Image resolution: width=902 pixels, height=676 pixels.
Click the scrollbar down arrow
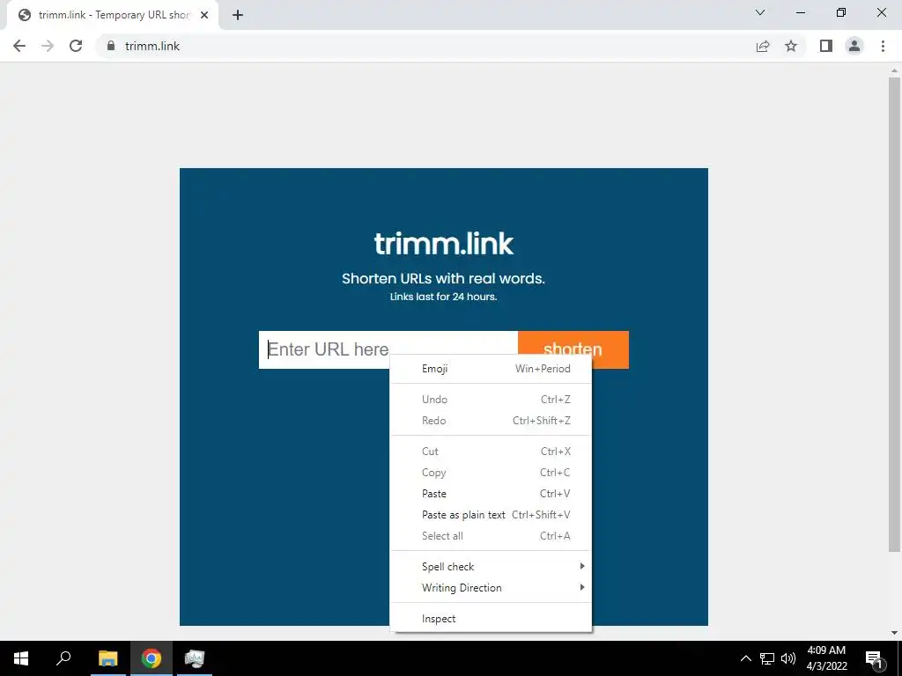coord(894,633)
